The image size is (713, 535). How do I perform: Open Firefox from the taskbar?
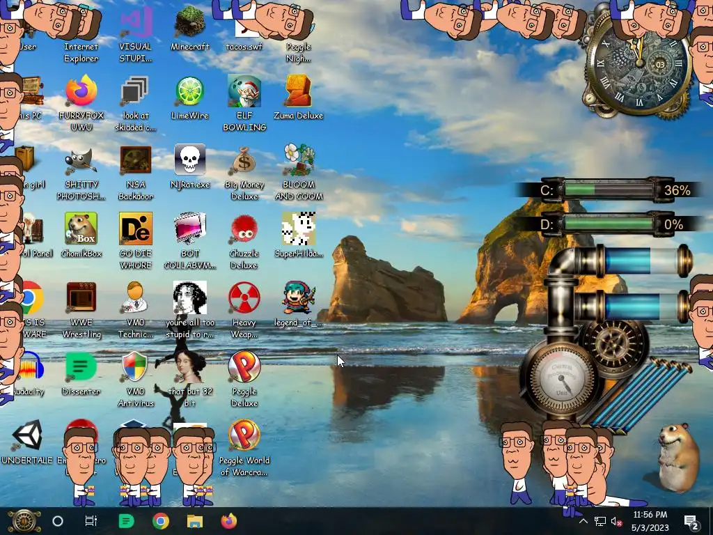[x=228, y=521]
